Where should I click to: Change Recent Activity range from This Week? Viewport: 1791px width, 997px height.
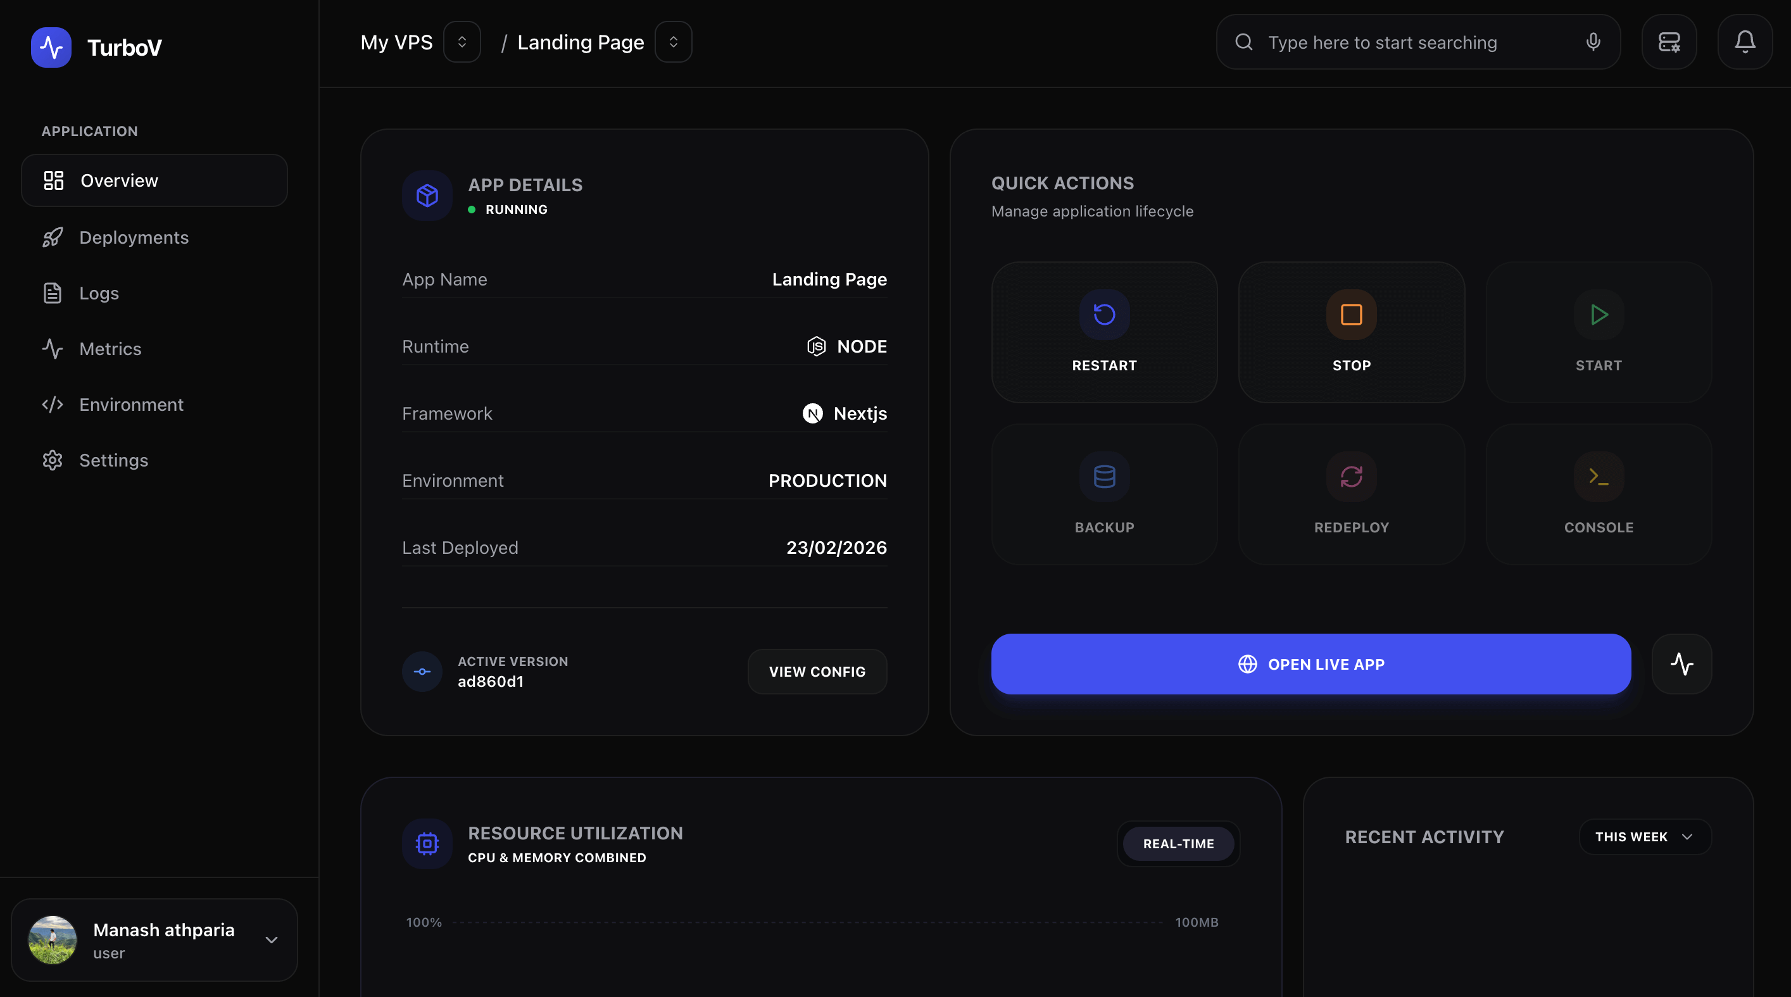1643,836
